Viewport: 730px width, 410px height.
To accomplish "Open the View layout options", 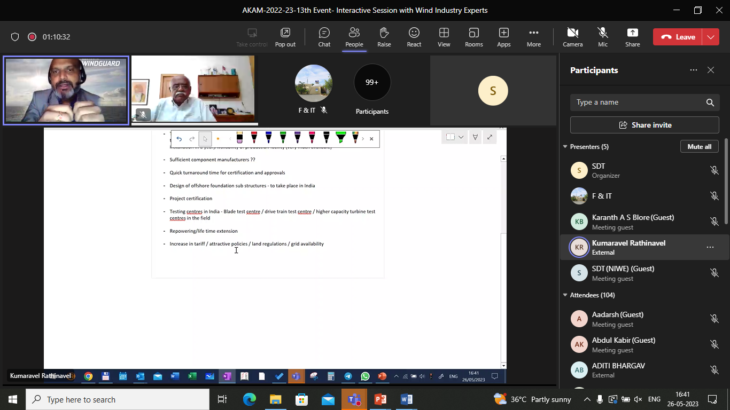I will click(x=444, y=37).
